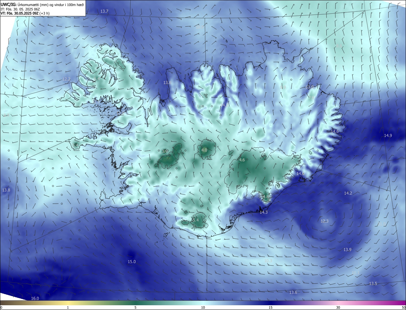This screenshot has height=310, width=406.
Task: Click the 4.0 value label on the glacier
Action: coord(204,150)
